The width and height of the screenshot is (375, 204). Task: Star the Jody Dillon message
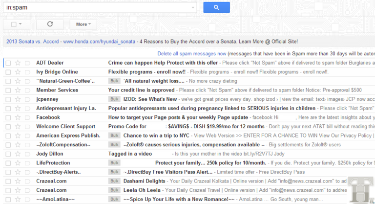point(18,154)
